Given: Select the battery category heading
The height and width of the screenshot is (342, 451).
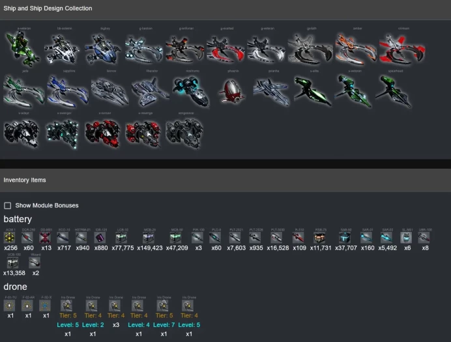Looking at the screenshot, I should coord(18,220).
